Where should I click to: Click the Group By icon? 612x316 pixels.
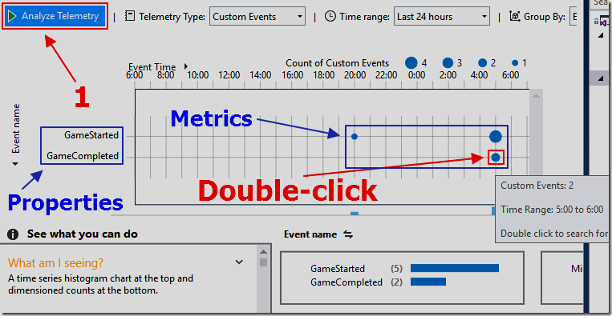(x=514, y=16)
